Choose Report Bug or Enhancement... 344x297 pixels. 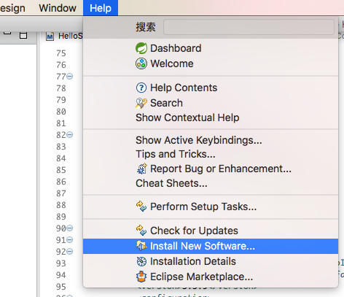[x=211, y=169]
